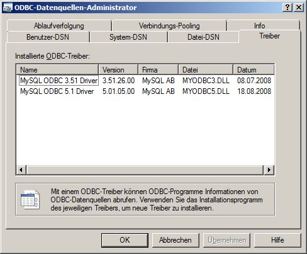Click the ODBC title bar application icon
The width and height of the screenshot is (307, 254).
point(8,8)
